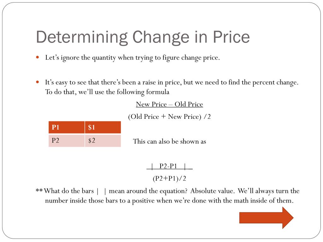This screenshot has height=242, width=323.
Task: Select the $2 table cell
Action: [103, 141]
